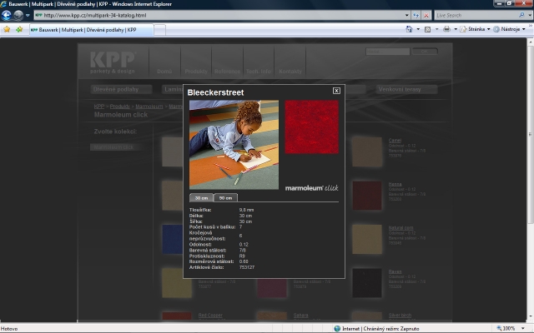Click the KPP parkety & design logo
This screenshot has width=534, height=333.
[113, 62]
